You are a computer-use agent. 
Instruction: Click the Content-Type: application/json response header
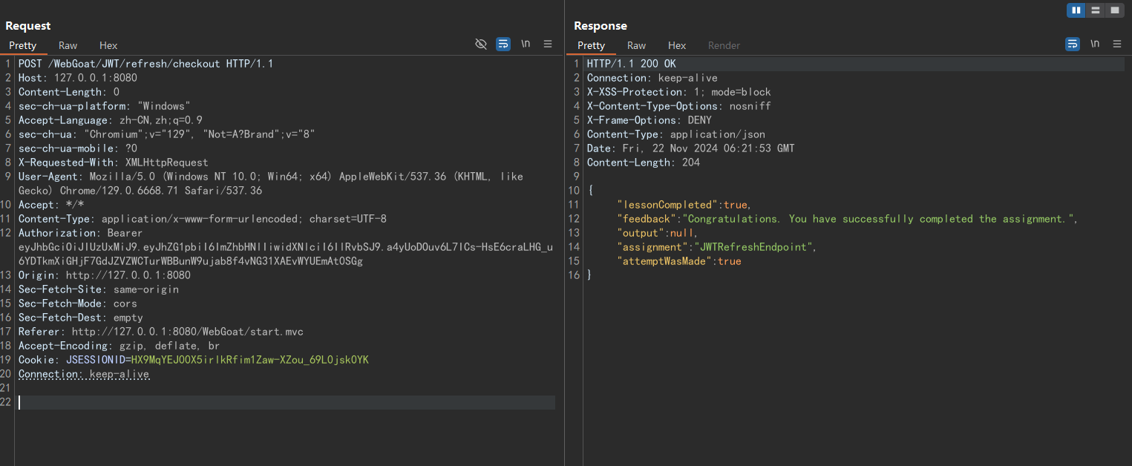click(676, 134)
